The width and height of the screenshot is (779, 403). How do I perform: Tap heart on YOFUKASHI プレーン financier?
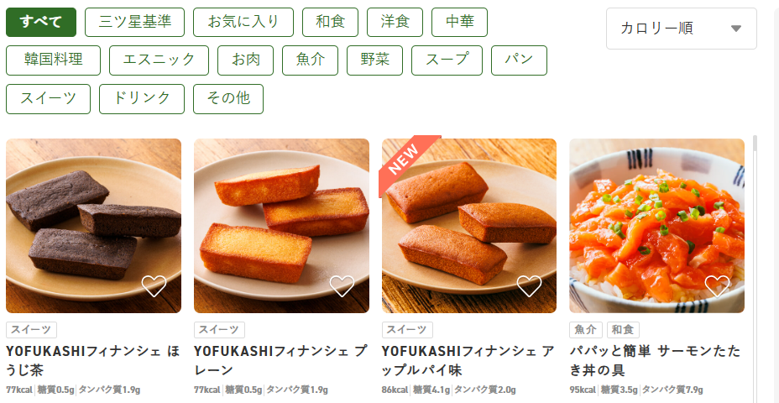[x=342, y=285]
